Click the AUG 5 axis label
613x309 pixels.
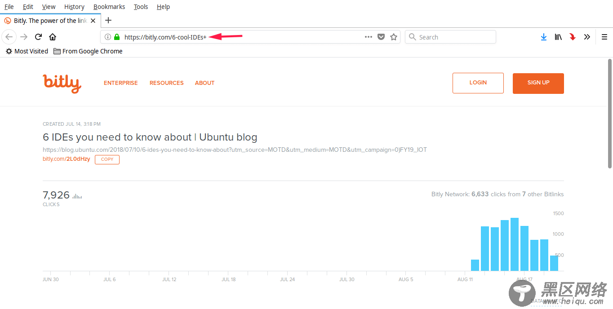coord(406,279)
